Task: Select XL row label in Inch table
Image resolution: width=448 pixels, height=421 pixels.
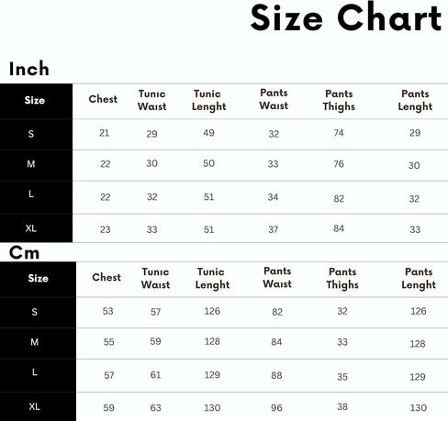Action: point(31,228)
